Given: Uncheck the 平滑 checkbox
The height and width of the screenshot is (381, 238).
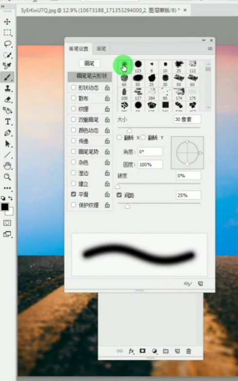Looking at the screenshot, I should (x=73, y=194).
